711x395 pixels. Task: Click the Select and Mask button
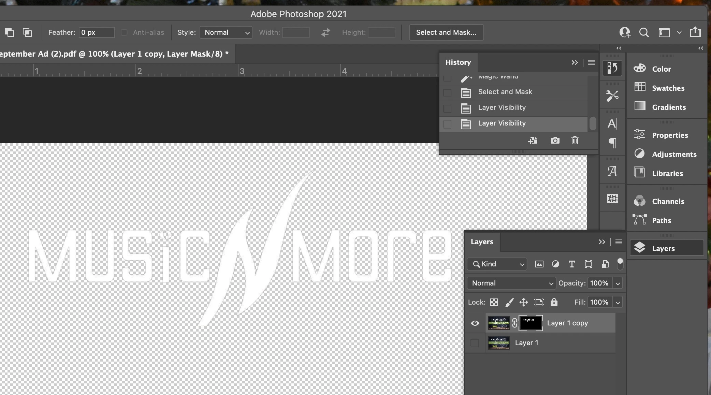446,32
